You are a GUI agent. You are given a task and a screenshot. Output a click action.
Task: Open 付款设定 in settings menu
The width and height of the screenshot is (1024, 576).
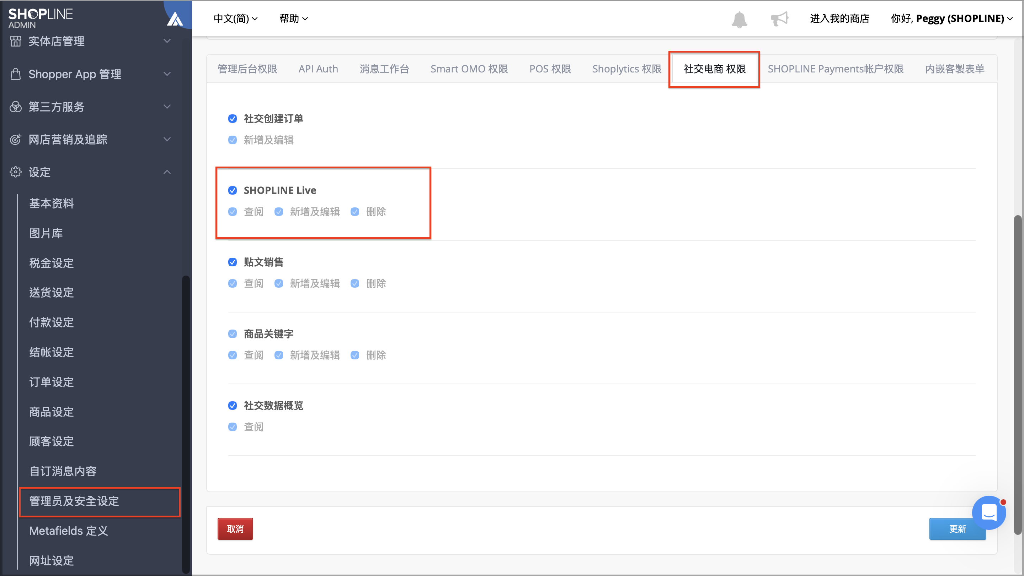pyautogui.click(x=51, y=322)
